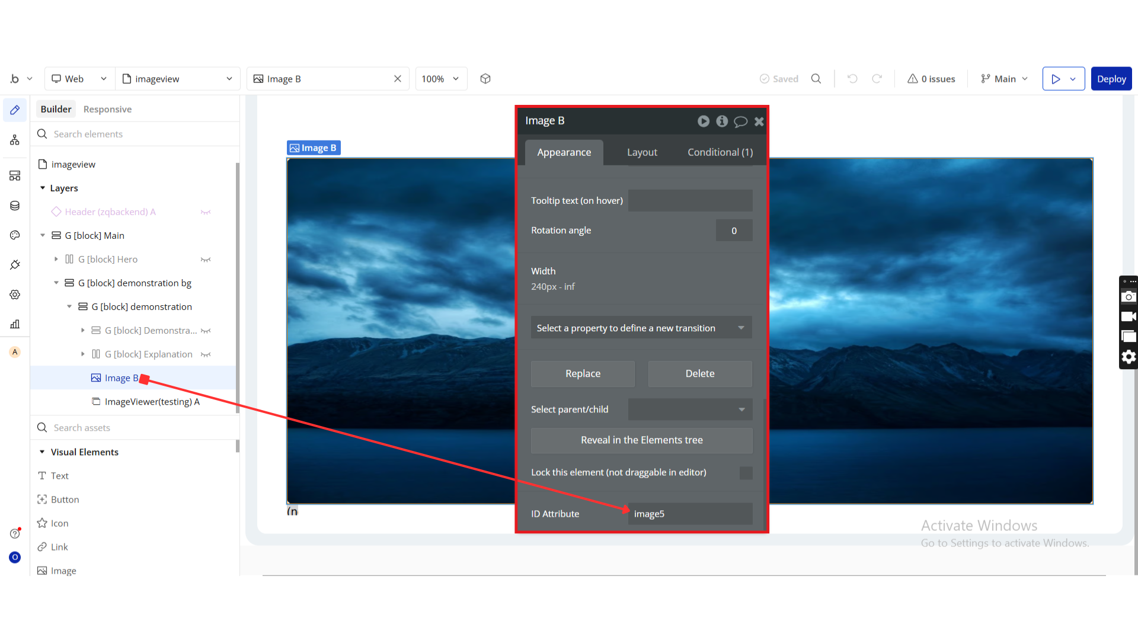Open the Data tab database icon
This screenshot has height=640, width=1138.
pyautogui.click(x=15, y=206)
